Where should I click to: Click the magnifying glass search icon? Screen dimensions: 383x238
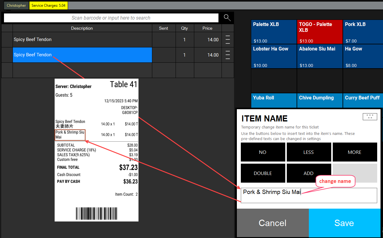pos(227,18)
